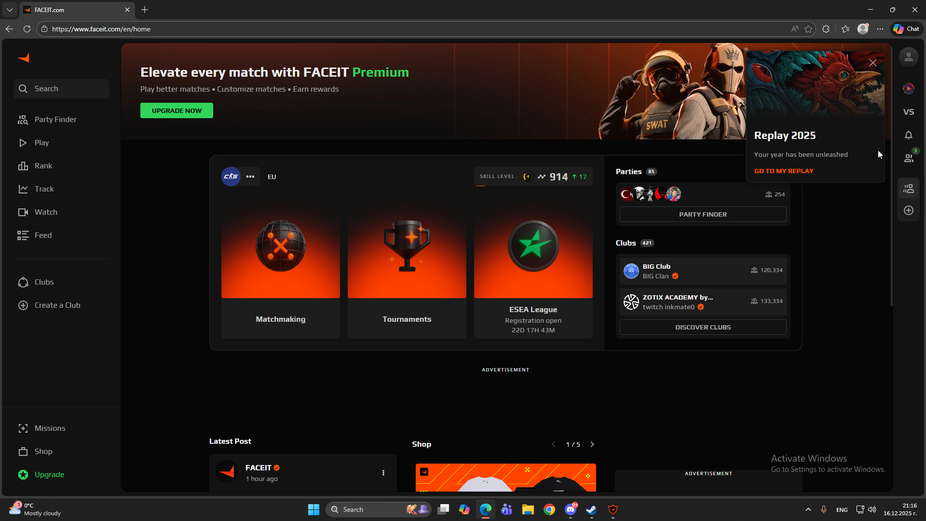
Task: Select the CS2 game icon
Action: pos(231,177)
